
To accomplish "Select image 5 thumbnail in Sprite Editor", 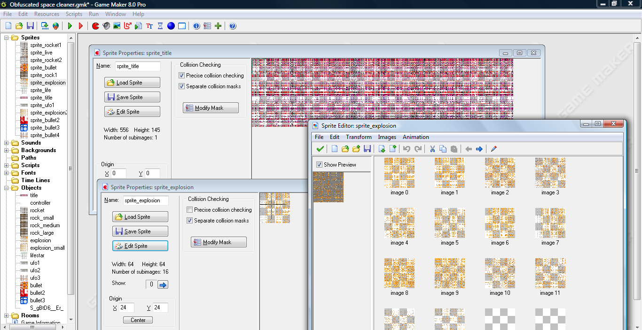I will click(x=450, y=223).
